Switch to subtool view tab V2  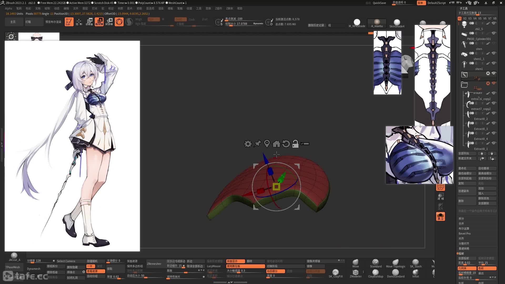tap(465, 18)
